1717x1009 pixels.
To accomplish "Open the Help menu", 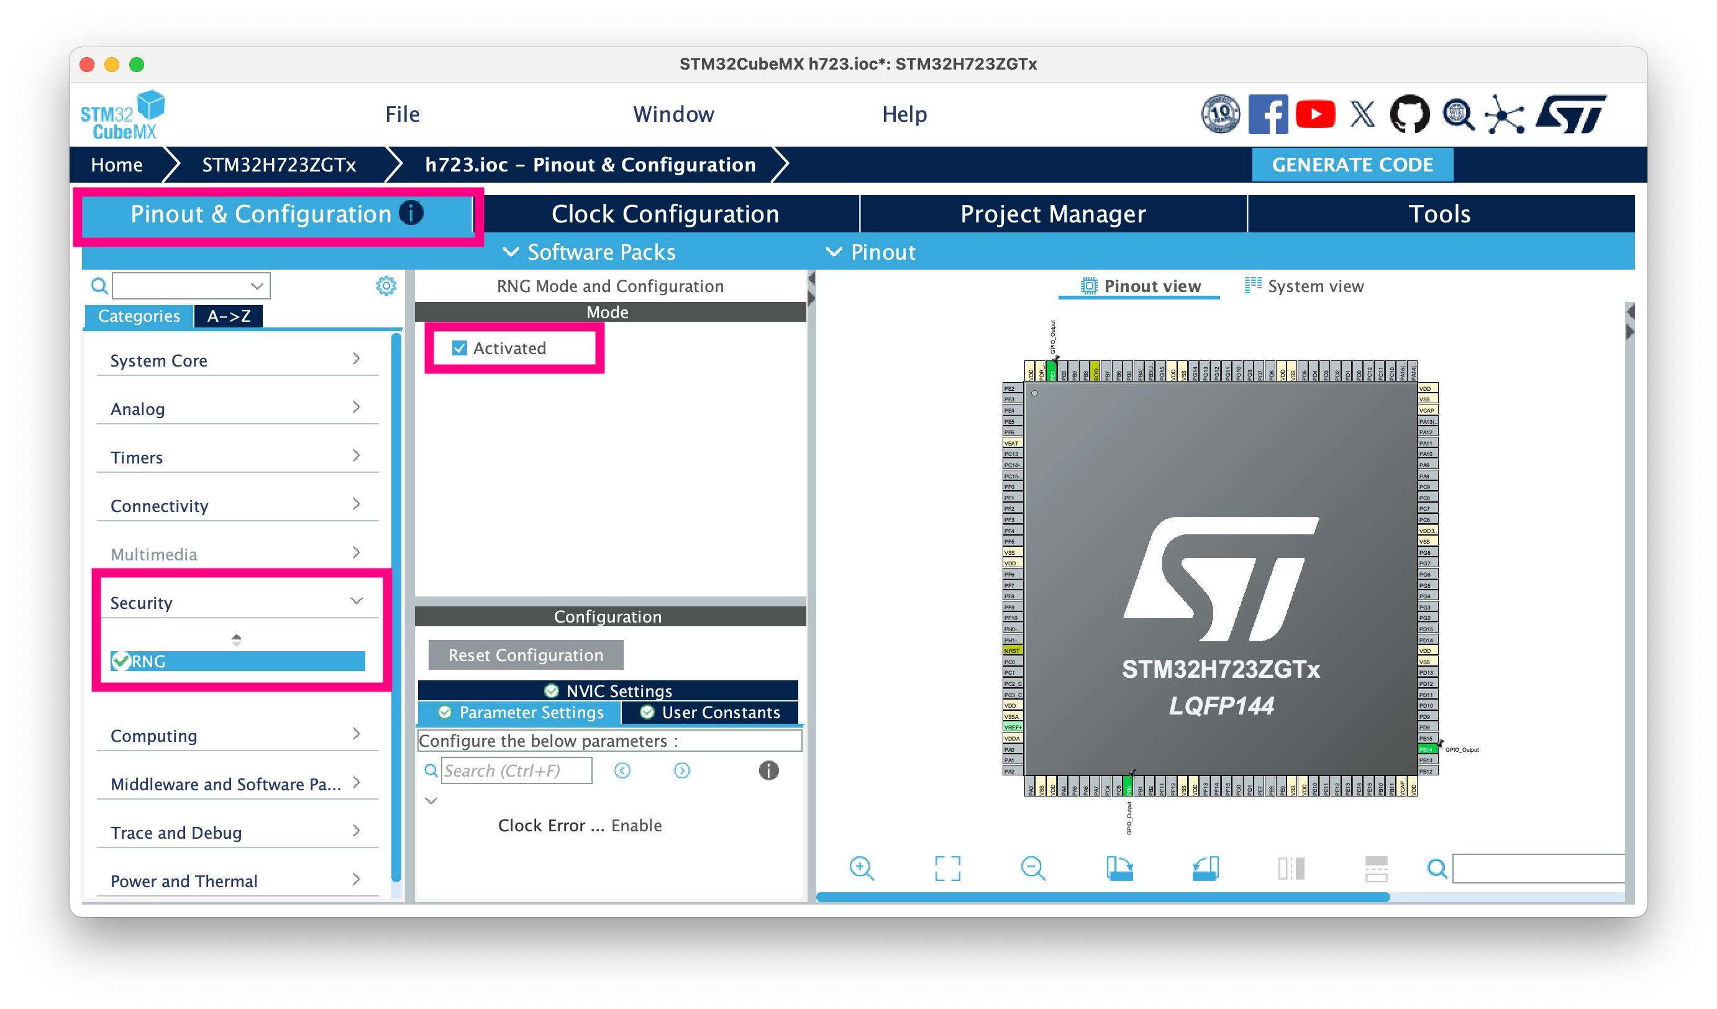I will click(x=904, y=114).
